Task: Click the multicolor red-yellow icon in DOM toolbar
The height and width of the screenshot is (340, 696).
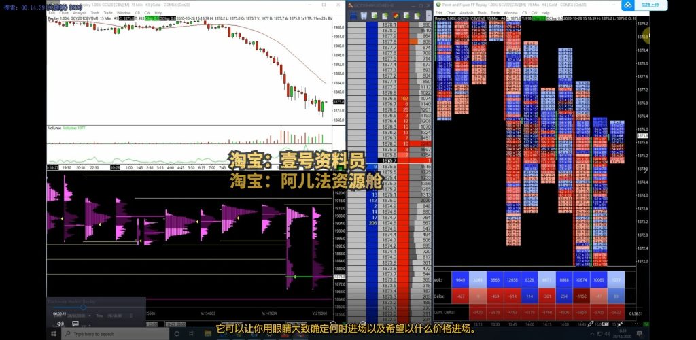Action: coord(395,16)
